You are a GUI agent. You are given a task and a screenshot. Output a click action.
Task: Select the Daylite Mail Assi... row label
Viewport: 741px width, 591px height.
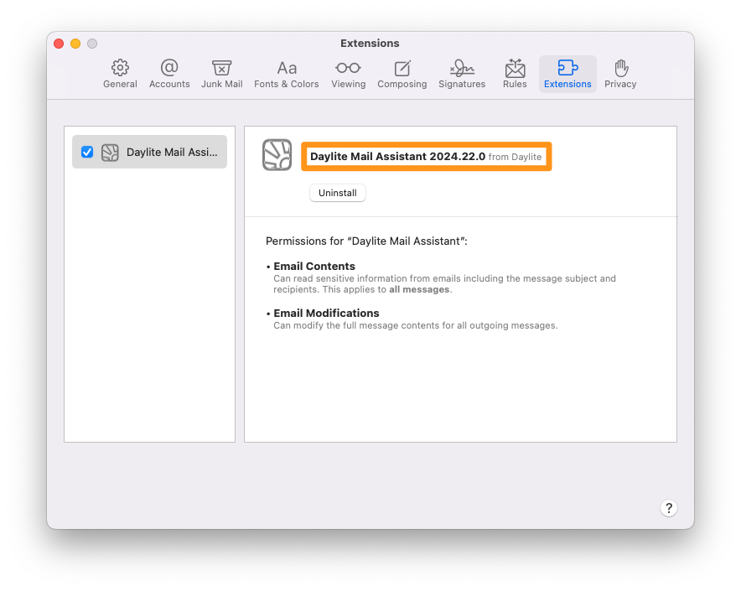[x=172, y=153]
